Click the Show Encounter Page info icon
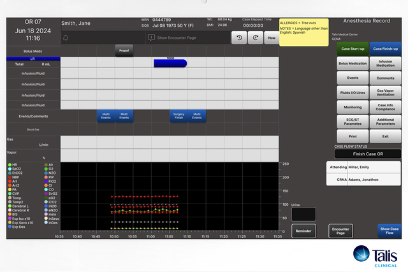The width and height of the screenshot is (408, 272). [x=151, y=38]
